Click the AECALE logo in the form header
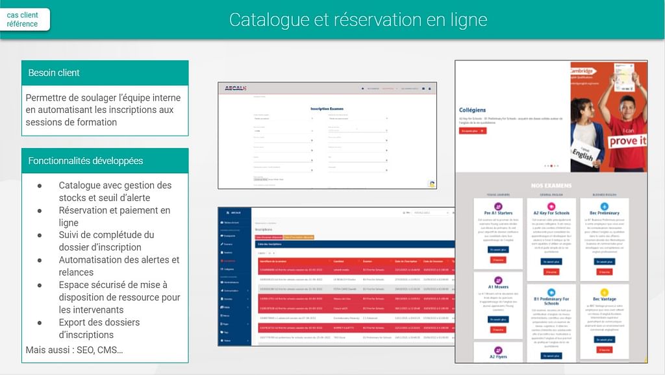This screenshot has height=375, width=665. click(235, 88)
